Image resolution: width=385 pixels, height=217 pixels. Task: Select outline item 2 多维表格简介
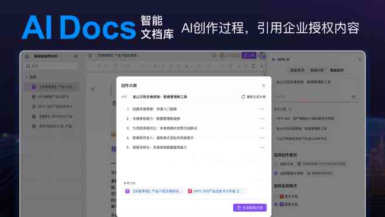tap(156, 118)
